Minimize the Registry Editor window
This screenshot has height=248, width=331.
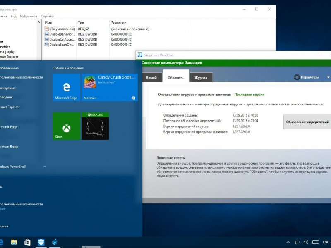[x=244, y=9]
